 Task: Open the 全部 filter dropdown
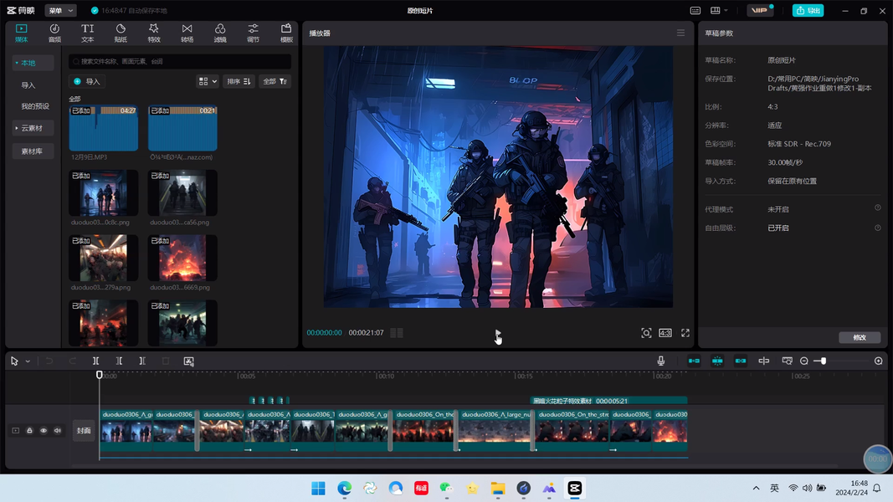(x=275, y=81)
